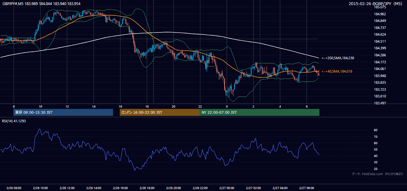
Task: Click price axis value 183.948
Action: [380, 76]
